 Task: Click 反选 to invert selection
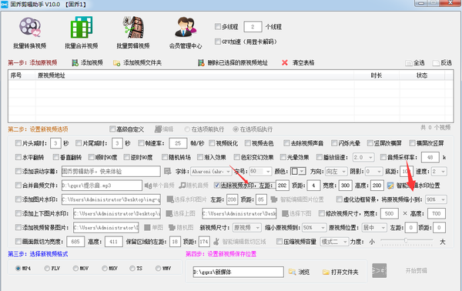442,62
